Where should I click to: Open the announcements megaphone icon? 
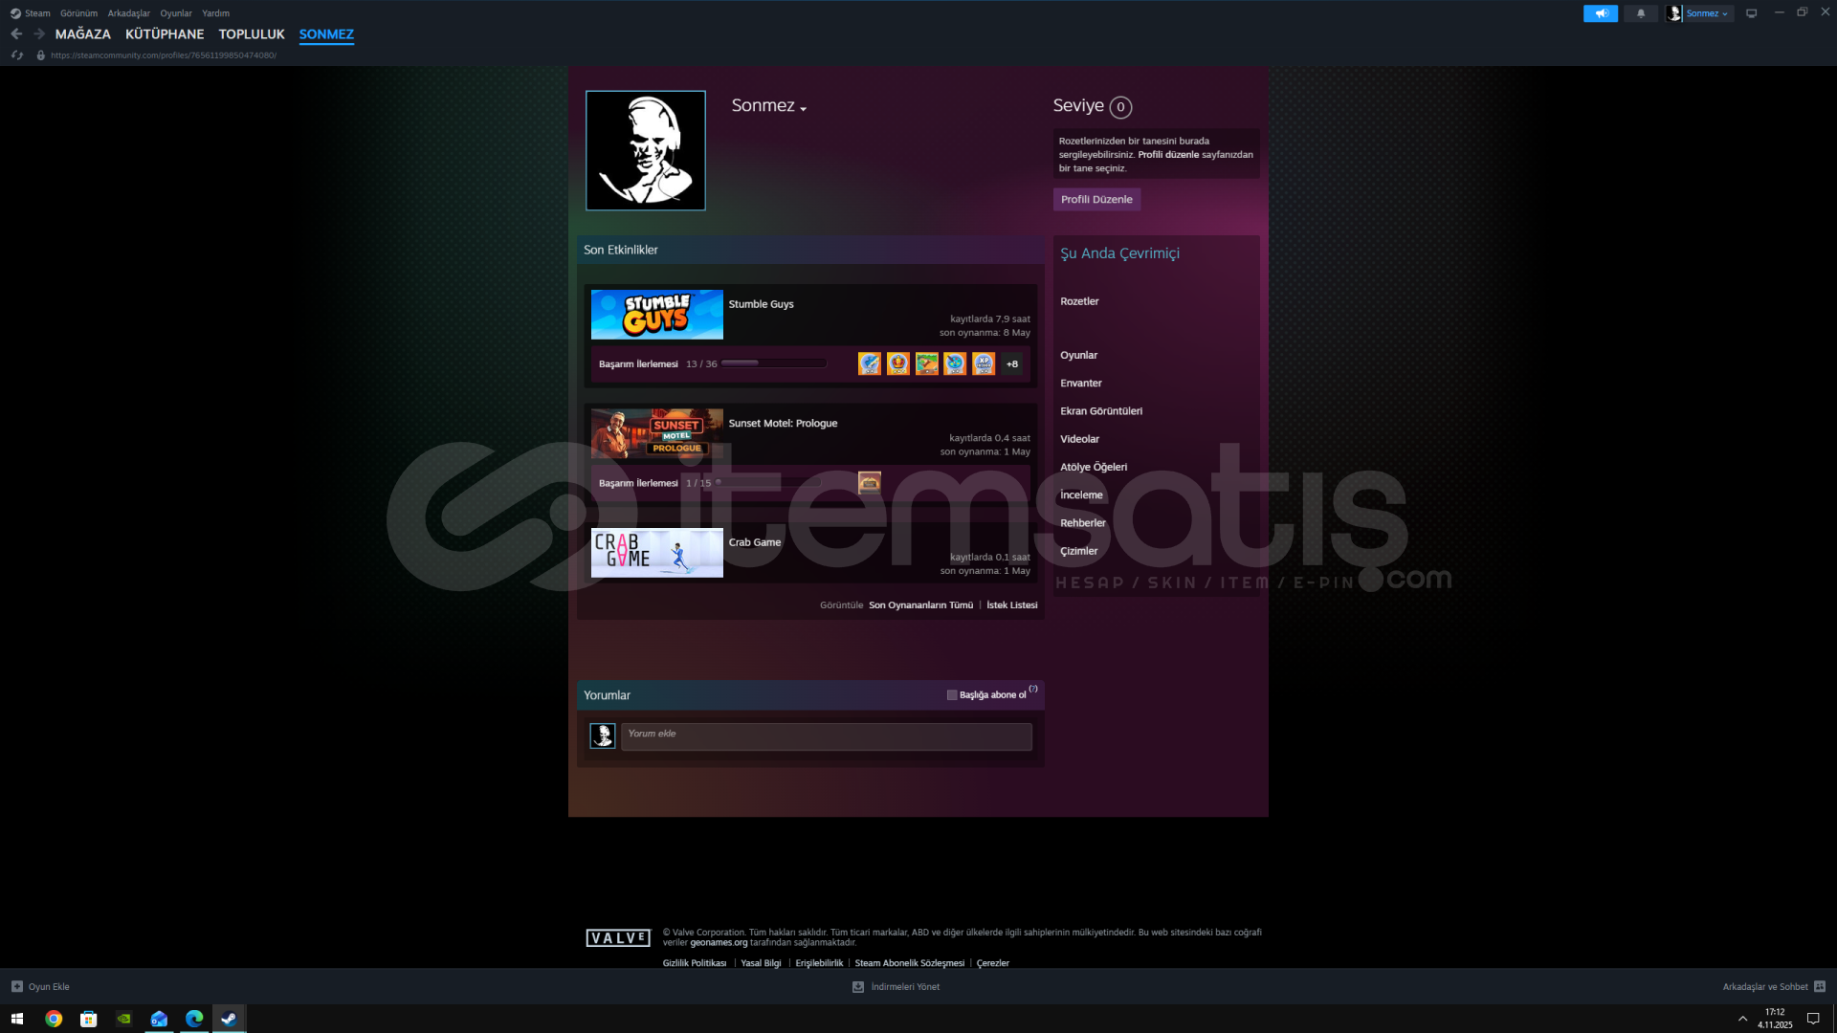(x=1600, y=13)
